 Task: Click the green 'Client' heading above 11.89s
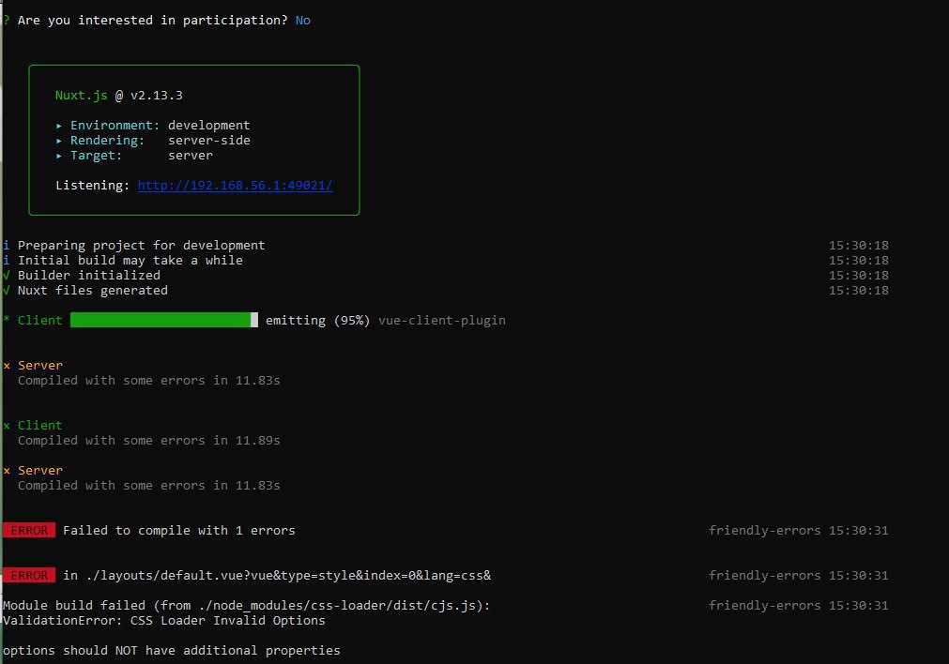(x=40, y=426)
